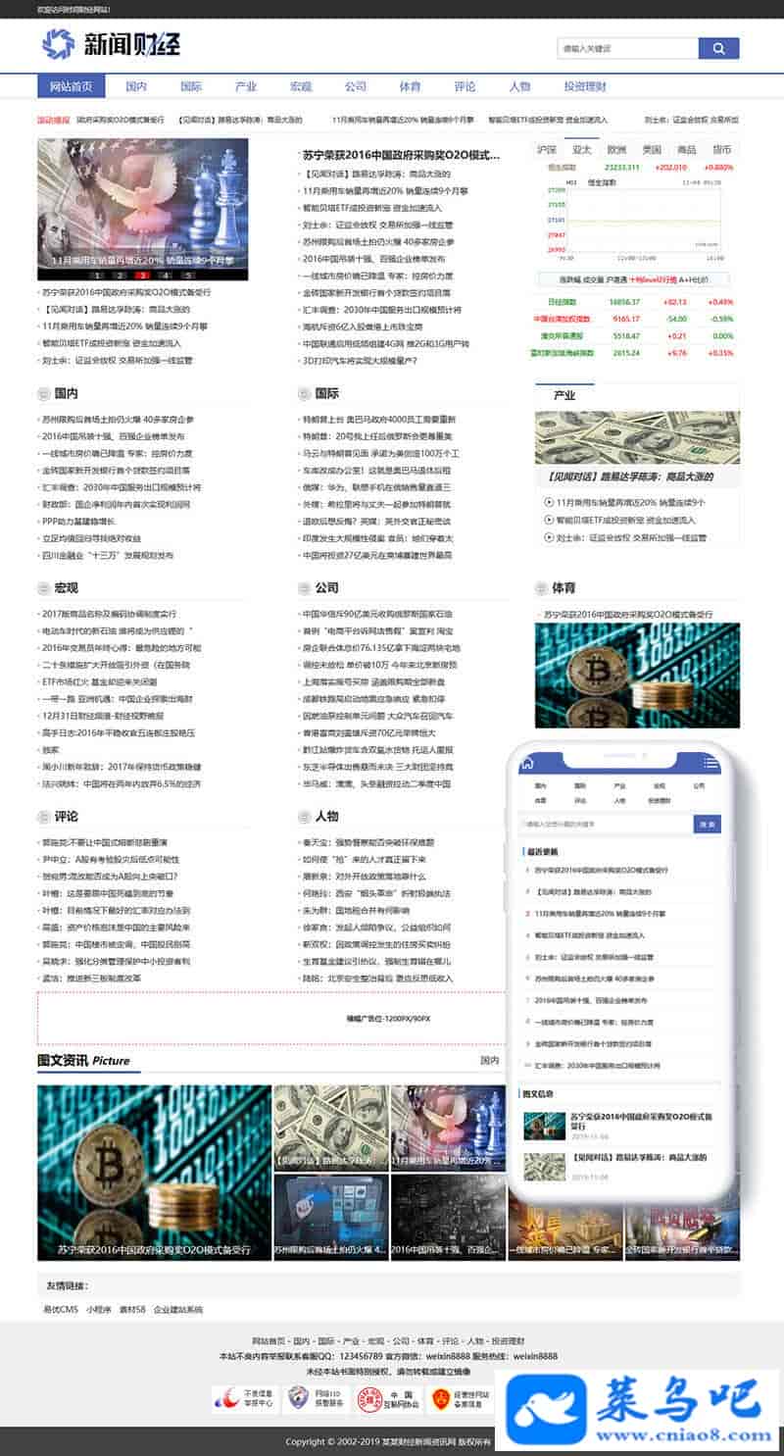Screen dimensions: 784x1456
Task: Click the bitcoin image under 体育 section
Action: point(637,675)
